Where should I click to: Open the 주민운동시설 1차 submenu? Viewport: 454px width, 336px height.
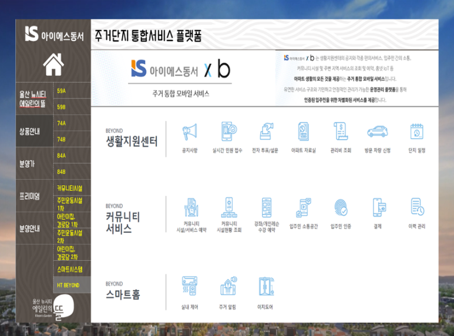[x=72, y=204]
